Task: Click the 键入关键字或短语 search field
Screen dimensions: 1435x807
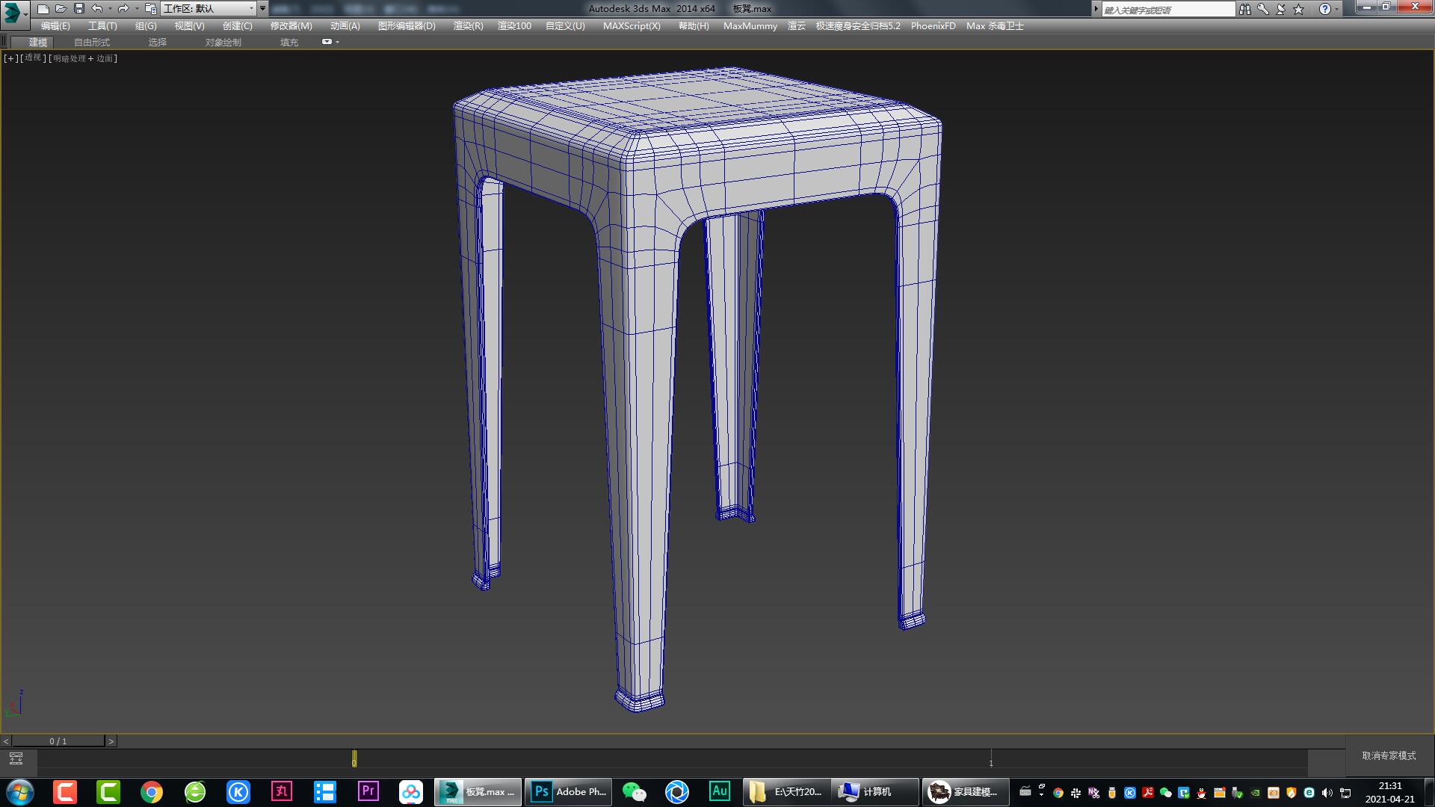Action: tap(1166, 8)
